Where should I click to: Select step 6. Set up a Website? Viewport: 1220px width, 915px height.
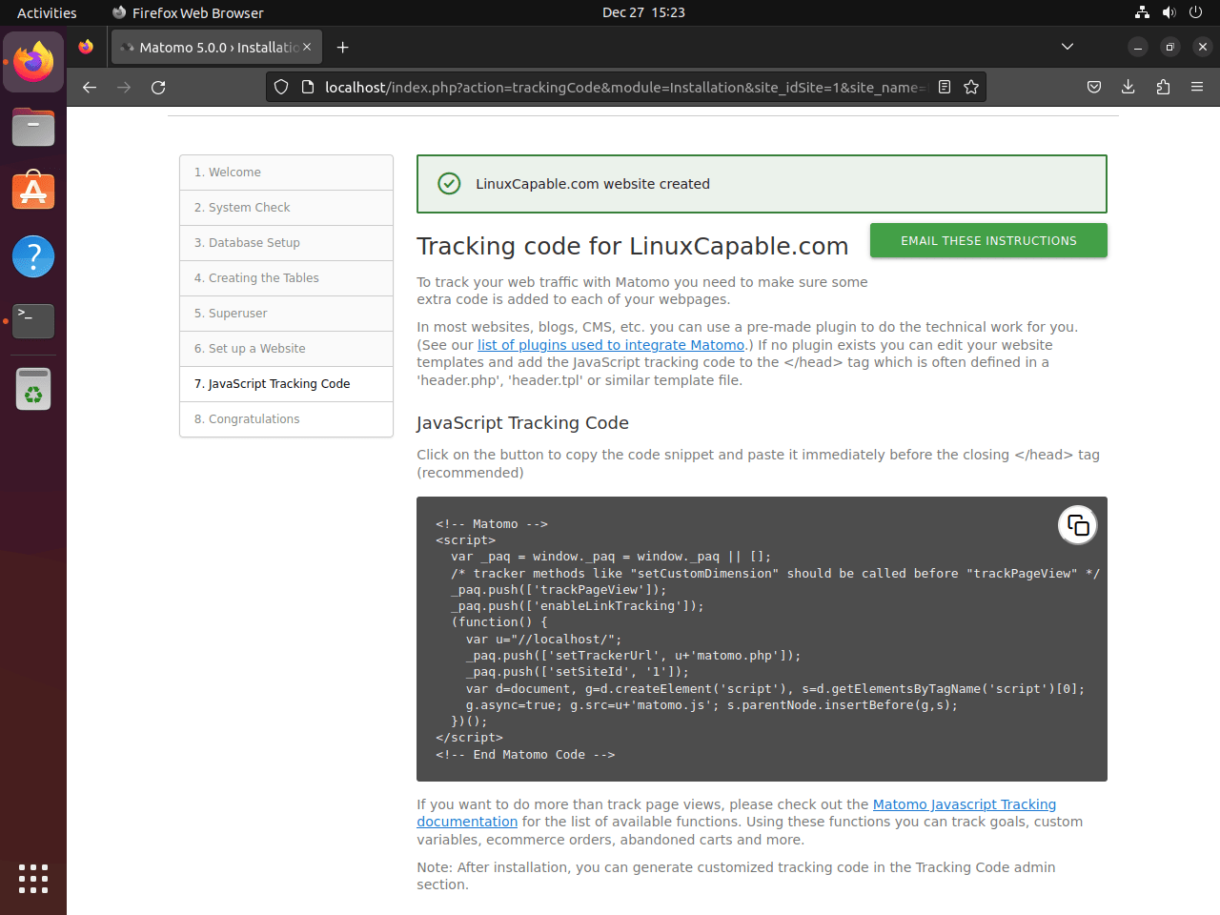click(x=286, y=349)
